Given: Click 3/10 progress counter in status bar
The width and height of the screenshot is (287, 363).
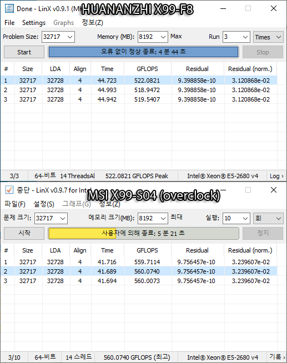Looking at the screenshot, I should coord(14,357).
